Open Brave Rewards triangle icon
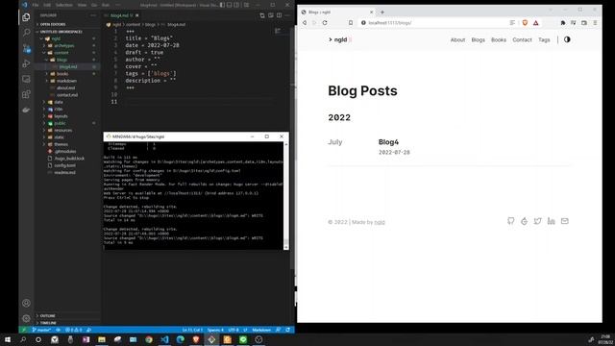The width and height of the screenshot is (615, 346). tap(536, 23)
